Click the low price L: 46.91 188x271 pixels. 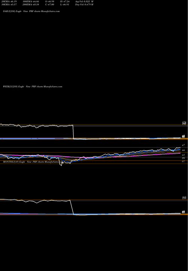coord(65,5)
